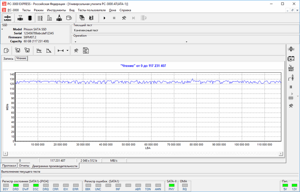The width and height of the screenshot is (300, 192).
Task: Switch to the Запись tab
Action: click(8, 58)
